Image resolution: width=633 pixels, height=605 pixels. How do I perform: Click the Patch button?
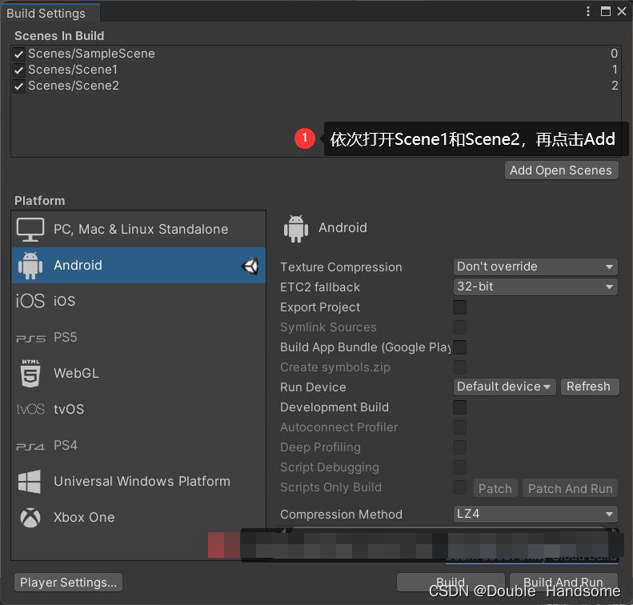click(x=495, y=488)
